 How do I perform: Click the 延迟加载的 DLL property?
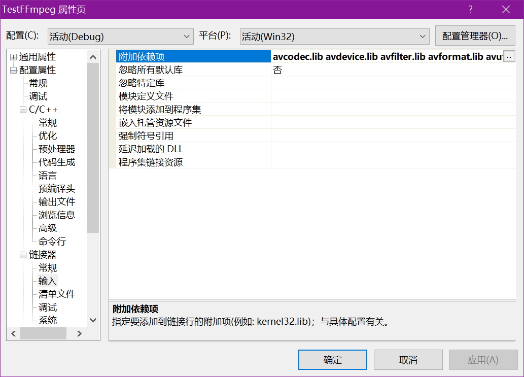[x=151, y=149]
